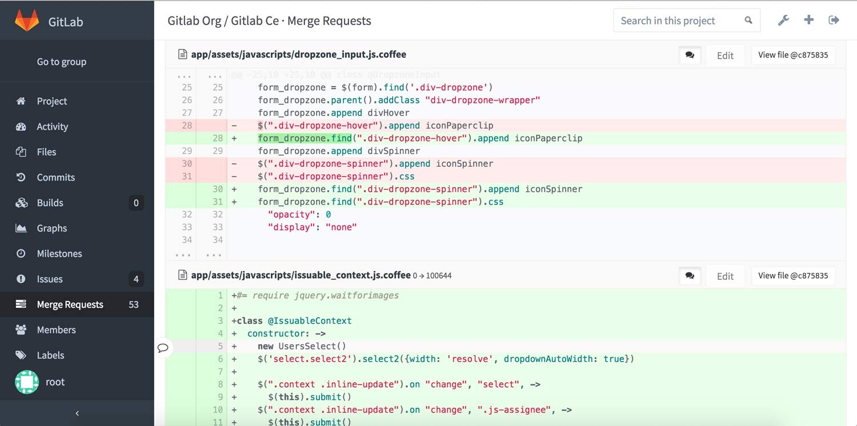Click Edit on the dropzone_input file
Screen dimensions: 857x426
point(724,55)
